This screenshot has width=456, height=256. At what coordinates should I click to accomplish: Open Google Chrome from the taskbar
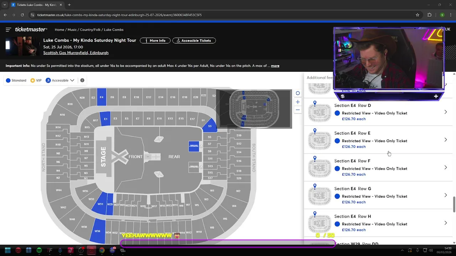click(x=102, y=250)
